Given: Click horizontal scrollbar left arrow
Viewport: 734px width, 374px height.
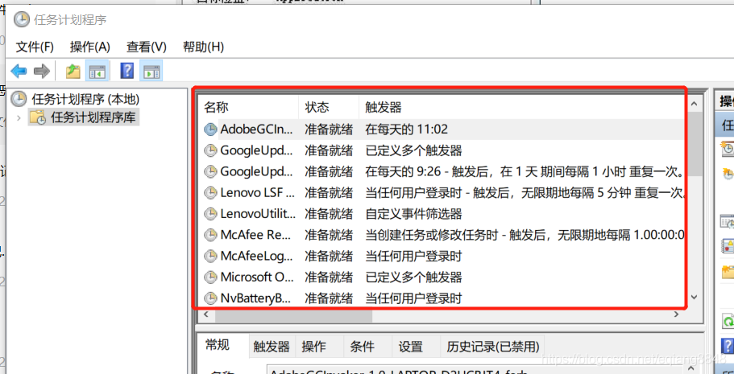Looking at the screenshot, I should (x=207, y=315).
